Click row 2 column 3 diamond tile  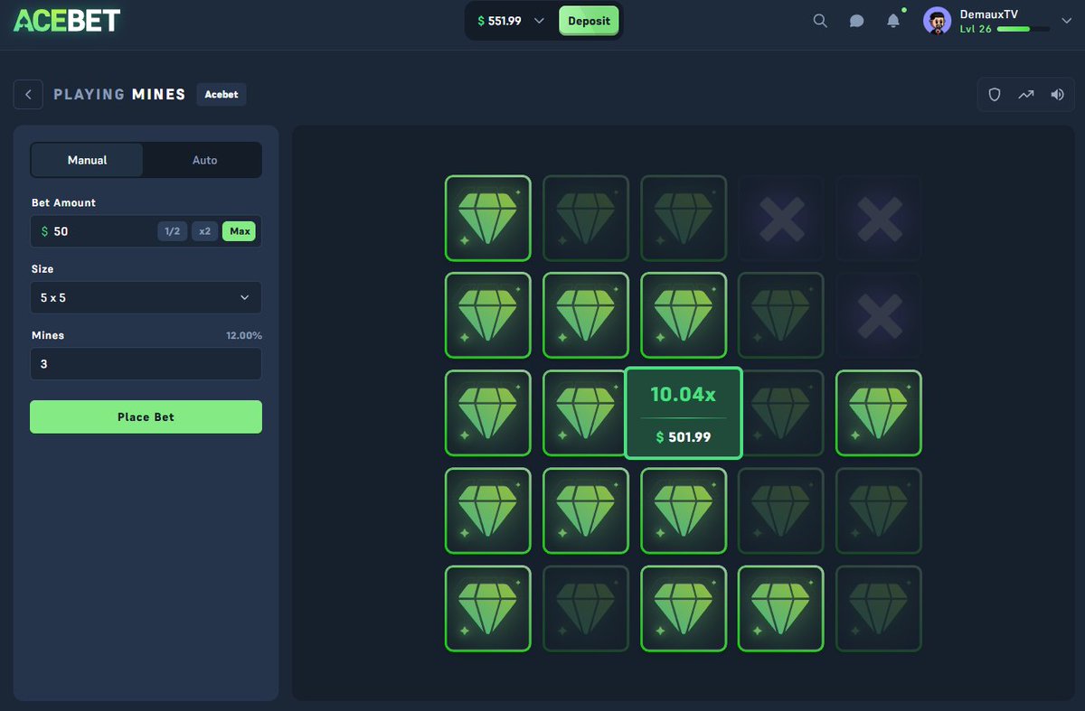[684, 315]
